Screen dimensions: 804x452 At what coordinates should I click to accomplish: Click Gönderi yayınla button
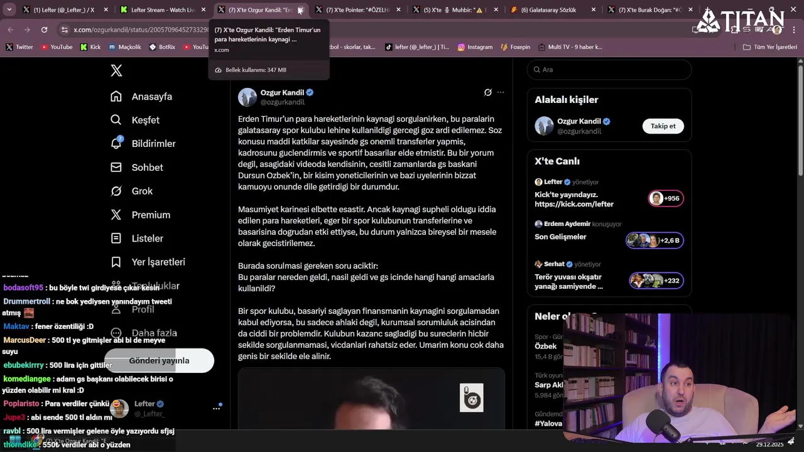(x=159, y=360)
